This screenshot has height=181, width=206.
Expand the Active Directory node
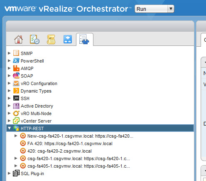point(9,106)
